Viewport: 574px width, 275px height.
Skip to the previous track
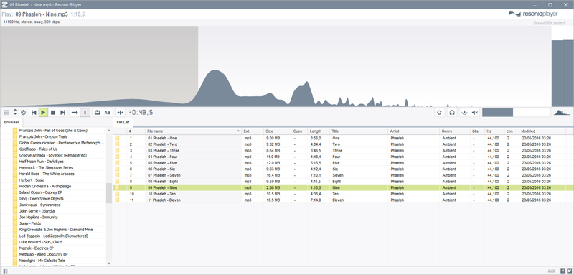[x=34, y=113]
